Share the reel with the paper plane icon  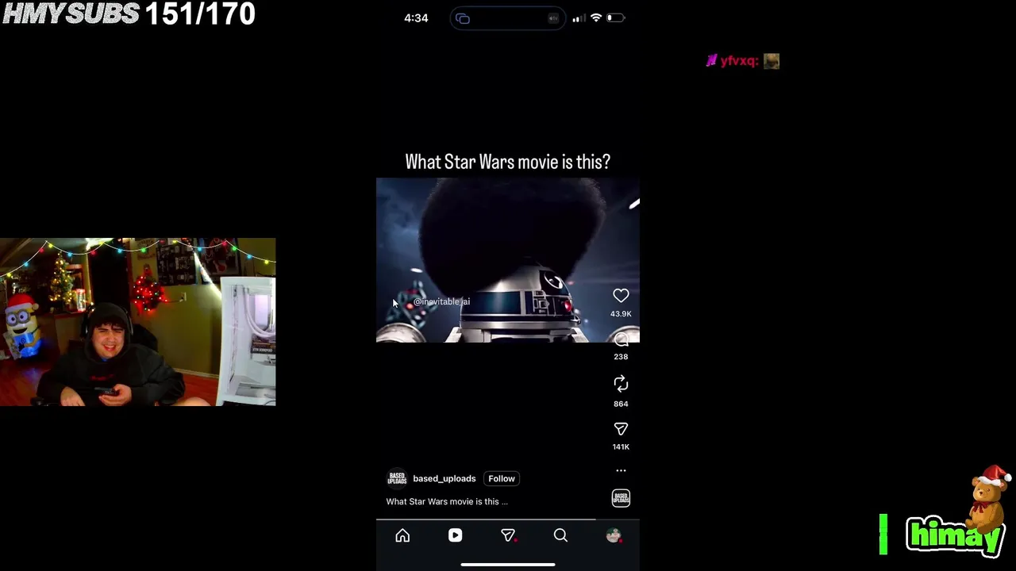[621, 429]
